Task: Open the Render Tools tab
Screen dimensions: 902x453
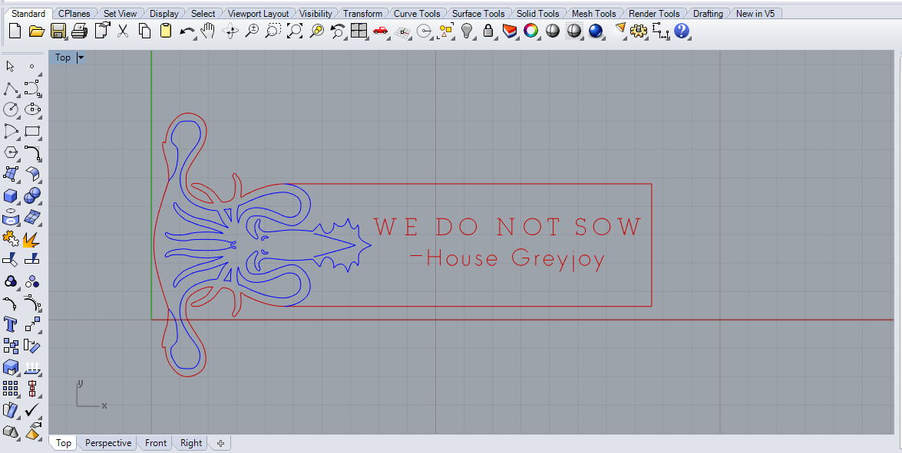Action: tap(654, 14)
